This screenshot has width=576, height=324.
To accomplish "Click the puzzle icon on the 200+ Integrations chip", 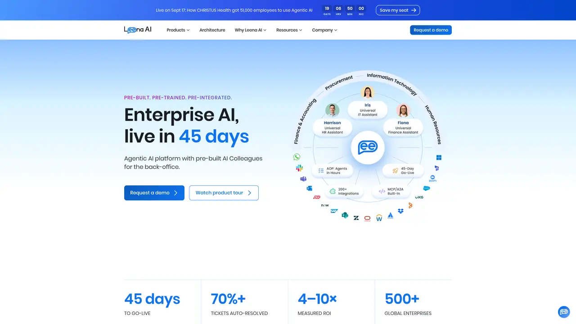I will [x=333, y=191].
